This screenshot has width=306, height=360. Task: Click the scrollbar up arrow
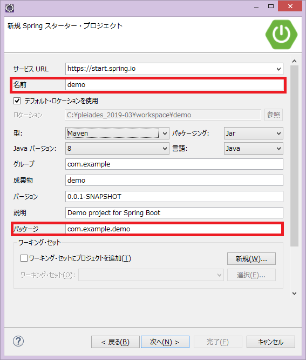[x=294, y=61]
